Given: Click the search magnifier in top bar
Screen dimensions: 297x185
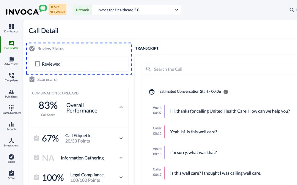Looking at the screenshot, I should (292, 10).
